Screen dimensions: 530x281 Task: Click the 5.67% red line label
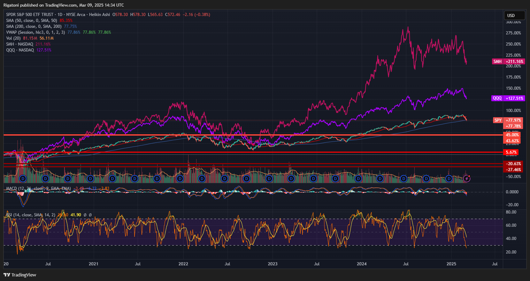pyautogui.click(x=511, y=152)
